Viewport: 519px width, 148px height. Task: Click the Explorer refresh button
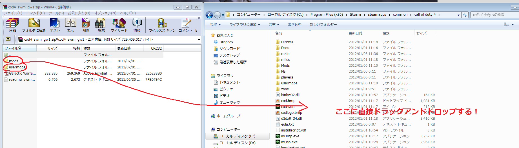tap(465, 15)
